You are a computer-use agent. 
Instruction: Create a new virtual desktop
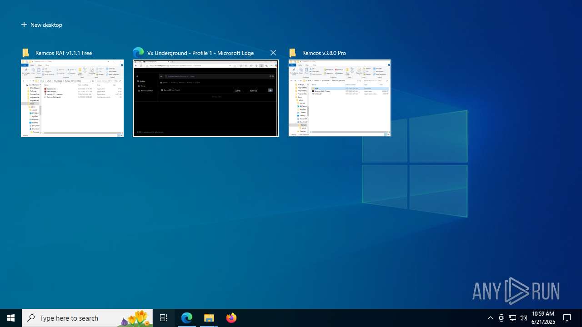click(x=42, y=25)
